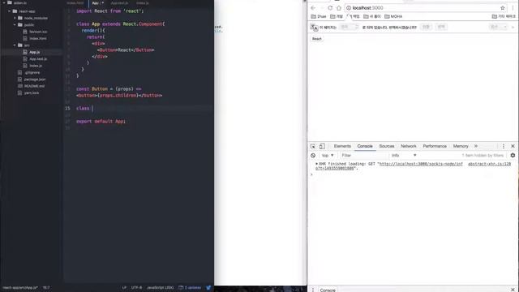This screenshot has height=292, width=519.
Task: Open the abstract-xhr.js source link
Action: click(x=490, y=164)
